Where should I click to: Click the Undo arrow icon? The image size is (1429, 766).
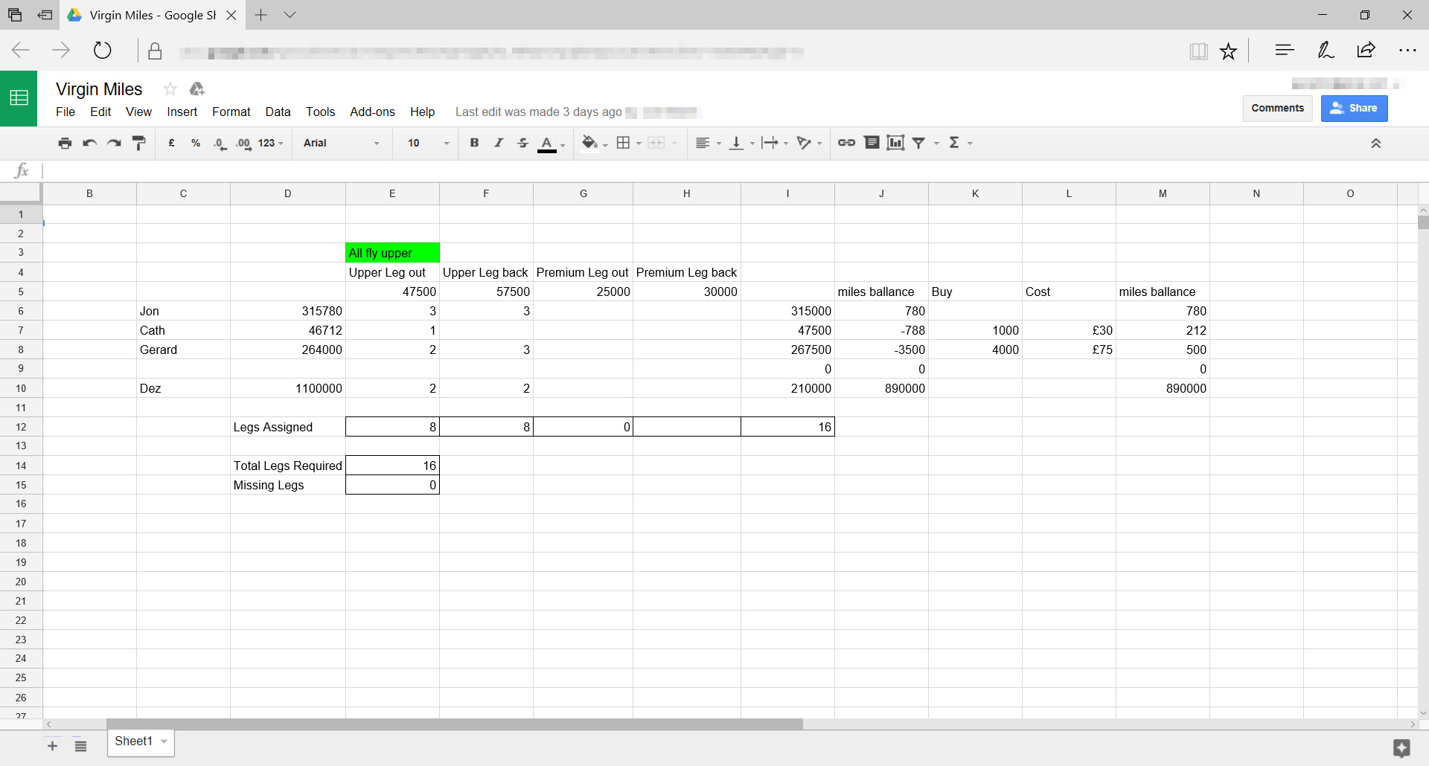(90, 143)
